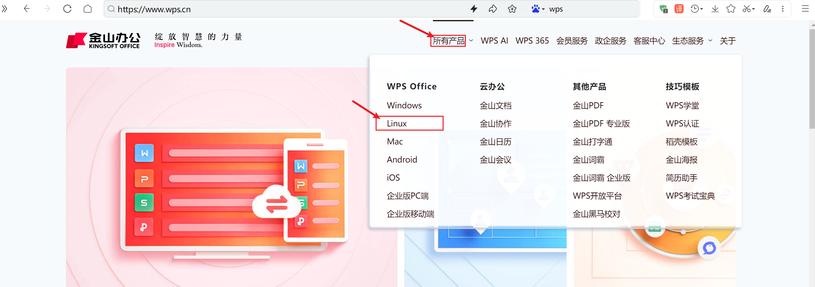
Task: Click the browser forward arrow
Action: click(x=47, y=9)
